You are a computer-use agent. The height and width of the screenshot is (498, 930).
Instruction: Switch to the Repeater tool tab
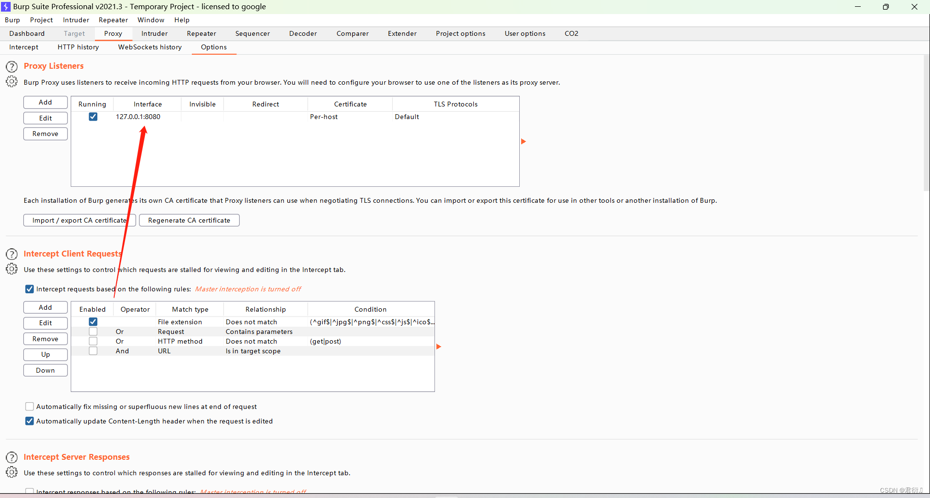tap(201, 33)
